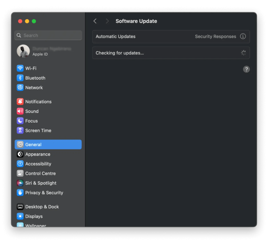Screen dimensions: 267x243
Task: Click the Bluetooth icon in sidebar
Action: 20,78
